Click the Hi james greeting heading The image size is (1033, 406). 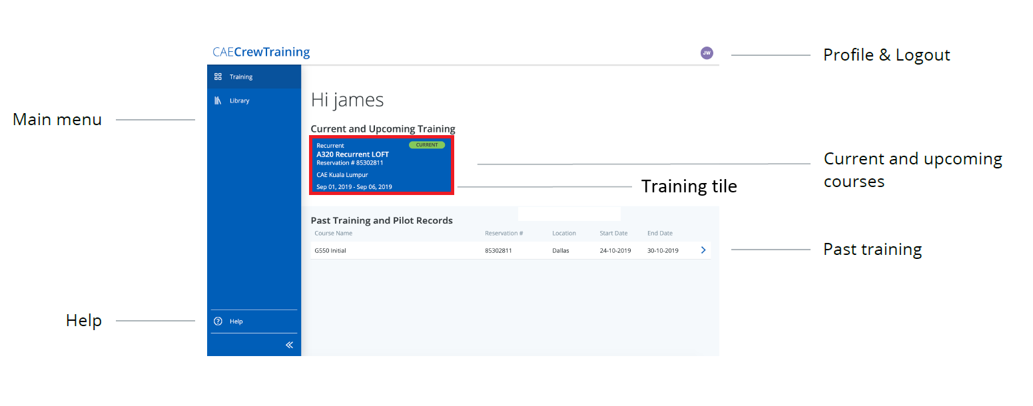pyautogui.click(x=348, y=100)
